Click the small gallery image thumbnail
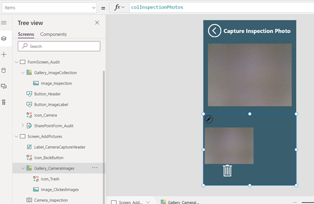This screenshot has width=314, height=204. click(229, 146)
